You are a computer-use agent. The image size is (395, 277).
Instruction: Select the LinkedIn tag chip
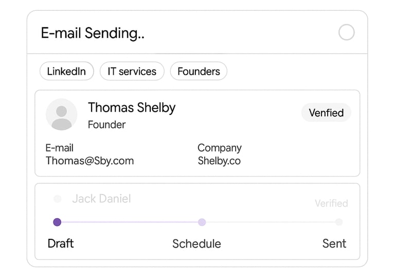(66, 72)
